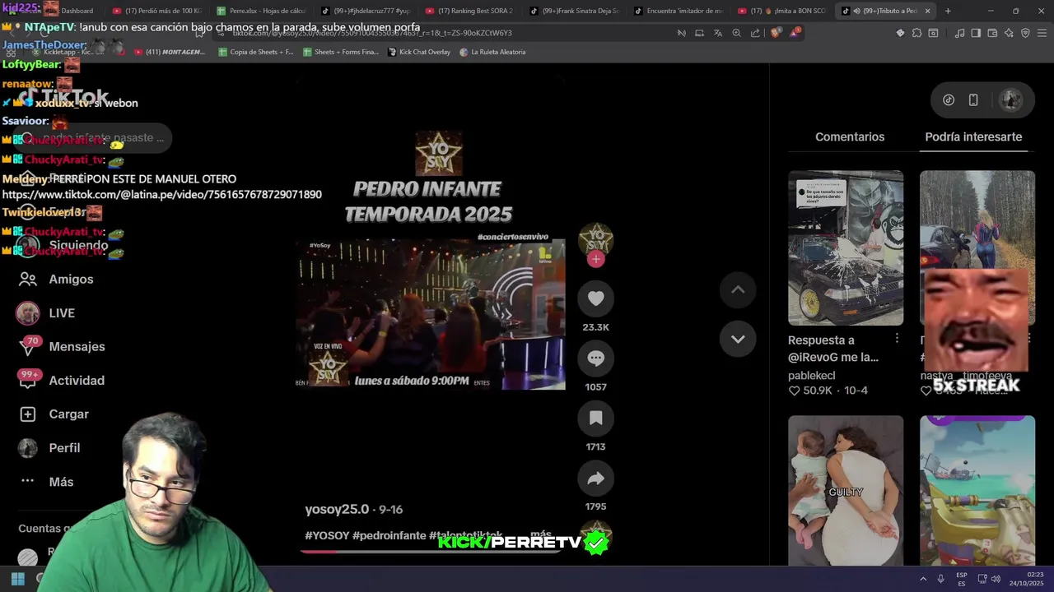This screenshot has height=592, width=1054.
Task: Open Cargar to upload a video
Action: coord(54,414)
